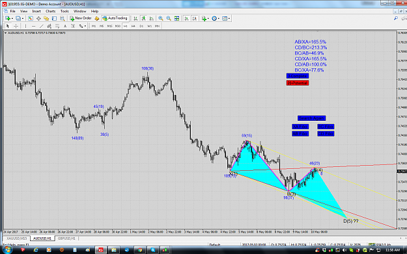Click the CD Fibo button
The width and height of the screenshot is (407, 254).
pyautogui.click(x=326, y=134)
